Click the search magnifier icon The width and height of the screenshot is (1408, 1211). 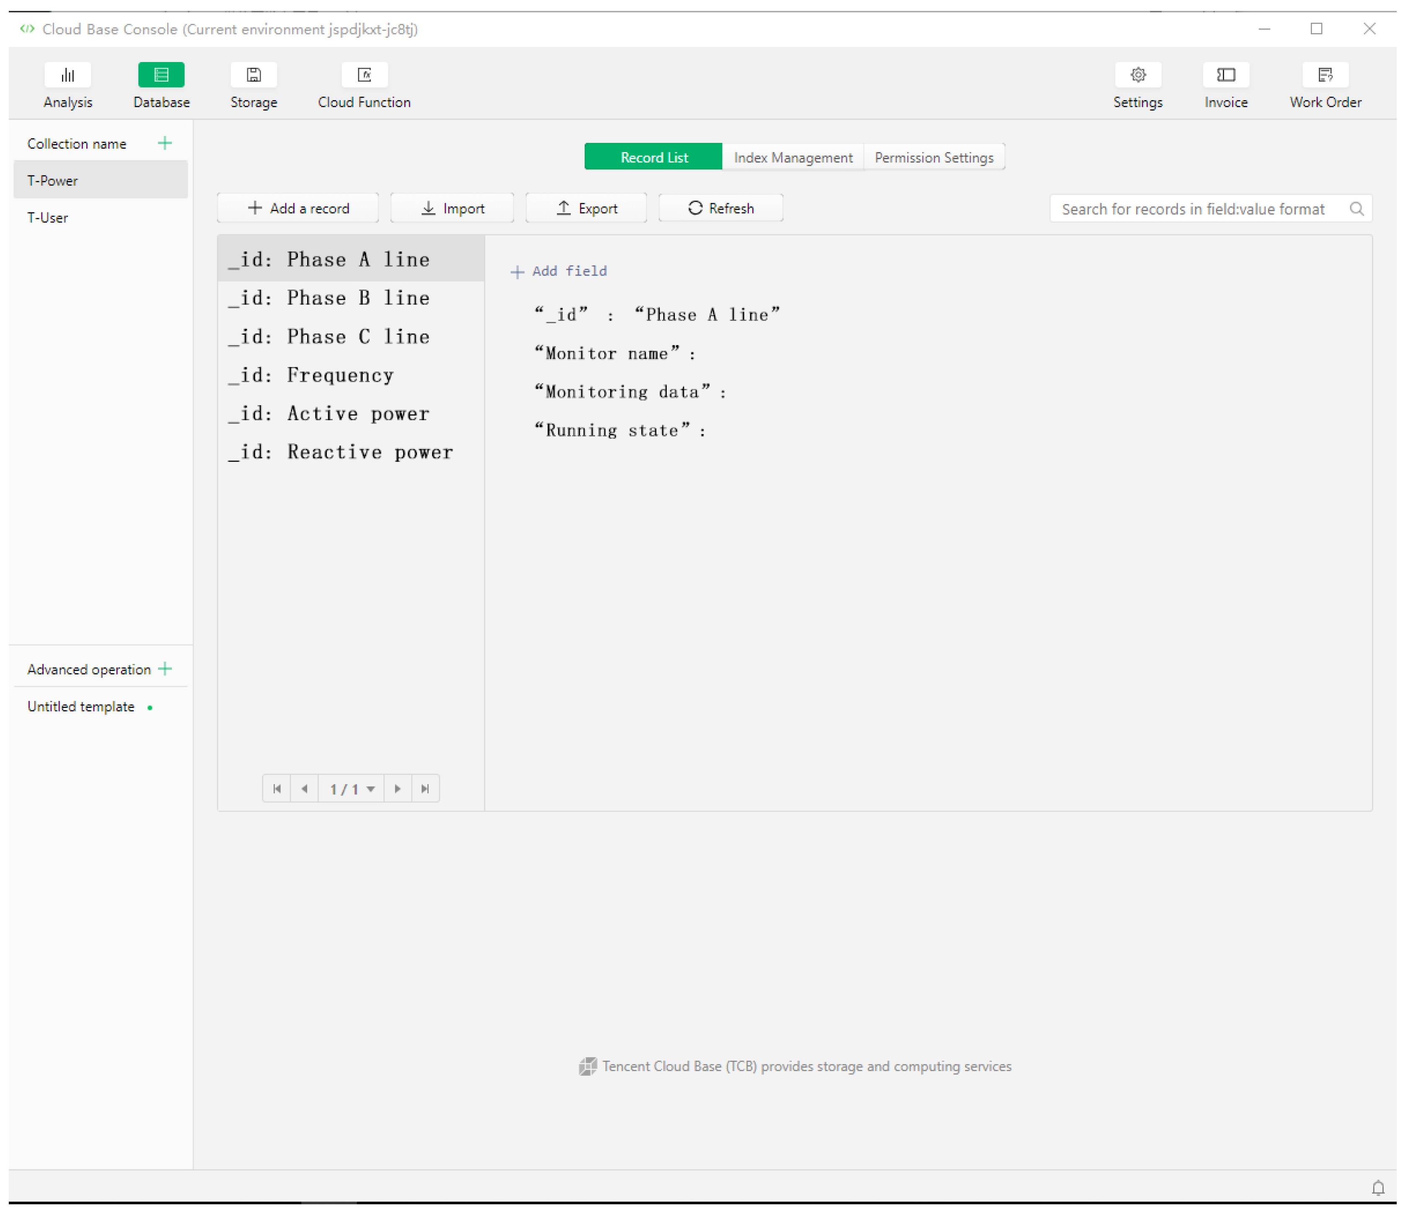[1356, 209]
